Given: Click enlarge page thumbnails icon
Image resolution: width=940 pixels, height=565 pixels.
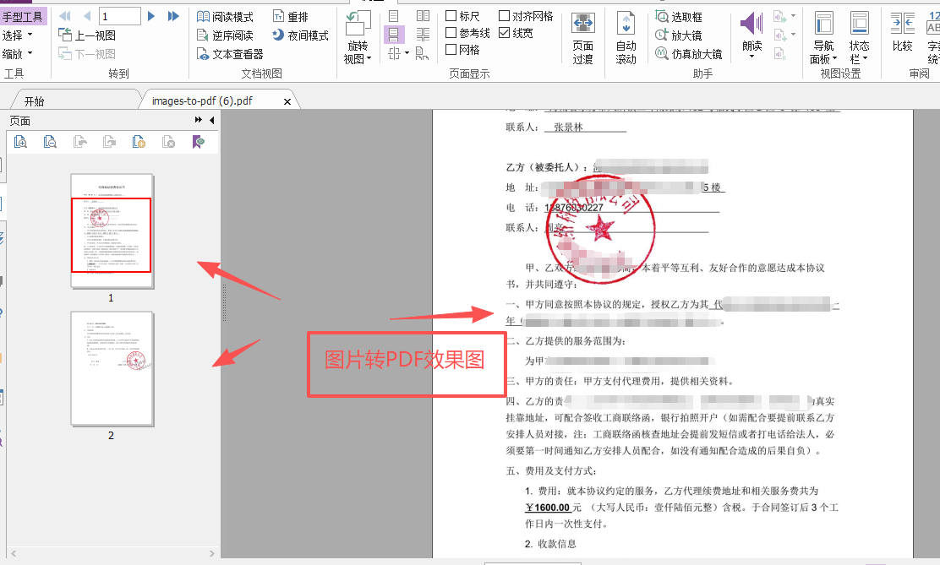Looking at the screenshot, I should tap(20, 141).
